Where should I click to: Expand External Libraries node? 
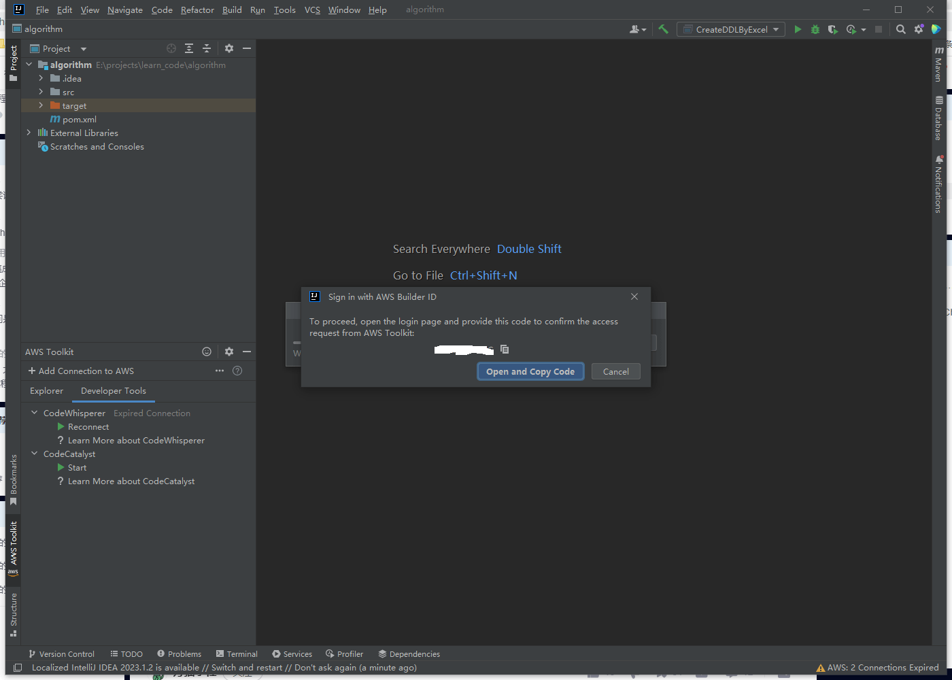point(29,133)
